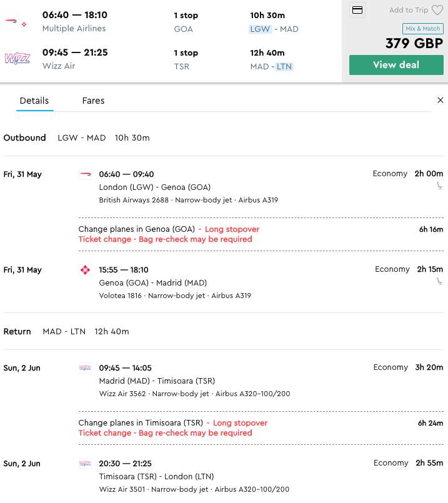The width and height of the screenshot is (448, 503).
Task: Click the seat icon under 2h 00m
Action: (x=440, y=186)
